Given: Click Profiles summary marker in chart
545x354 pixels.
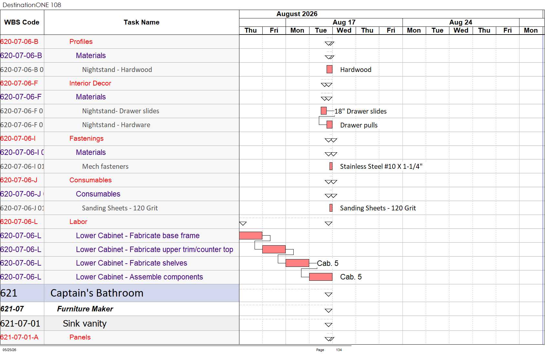Looking at the screenshot, I should [330, 43].
